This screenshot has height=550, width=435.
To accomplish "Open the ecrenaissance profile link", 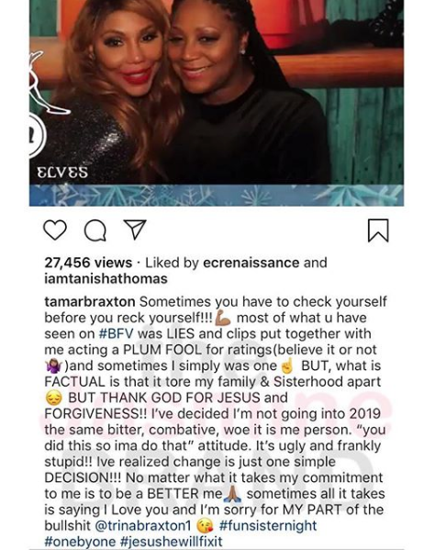I will point(251,263).
